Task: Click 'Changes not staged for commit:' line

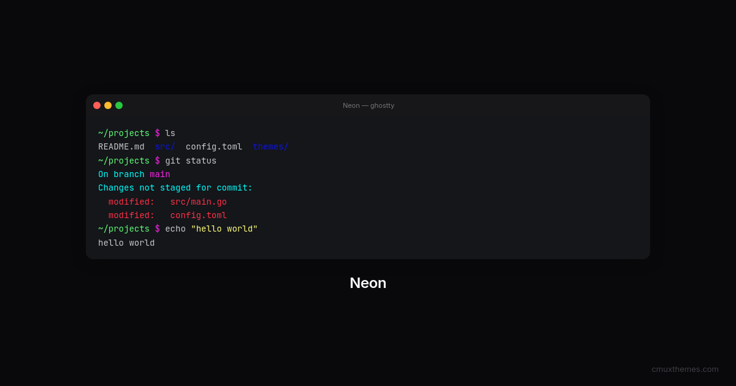Action: 175,188
